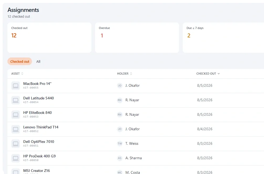Click asset tag AST-00054
Screen dimensions: 264x174
click(x=31, y=102)
